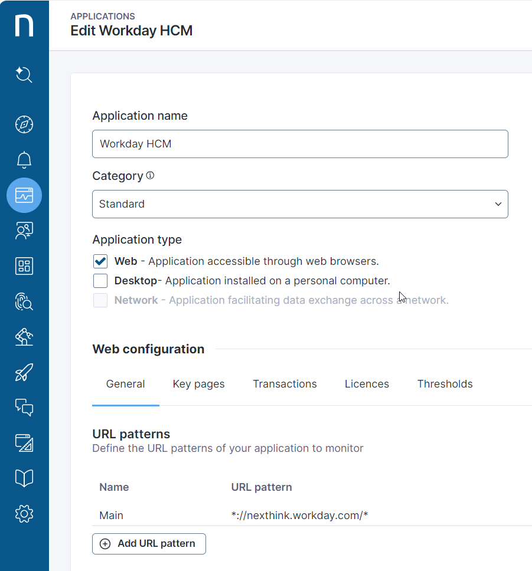Switch to the Key pages tab
The image size is (532, 571).
[x=199, y=384]
